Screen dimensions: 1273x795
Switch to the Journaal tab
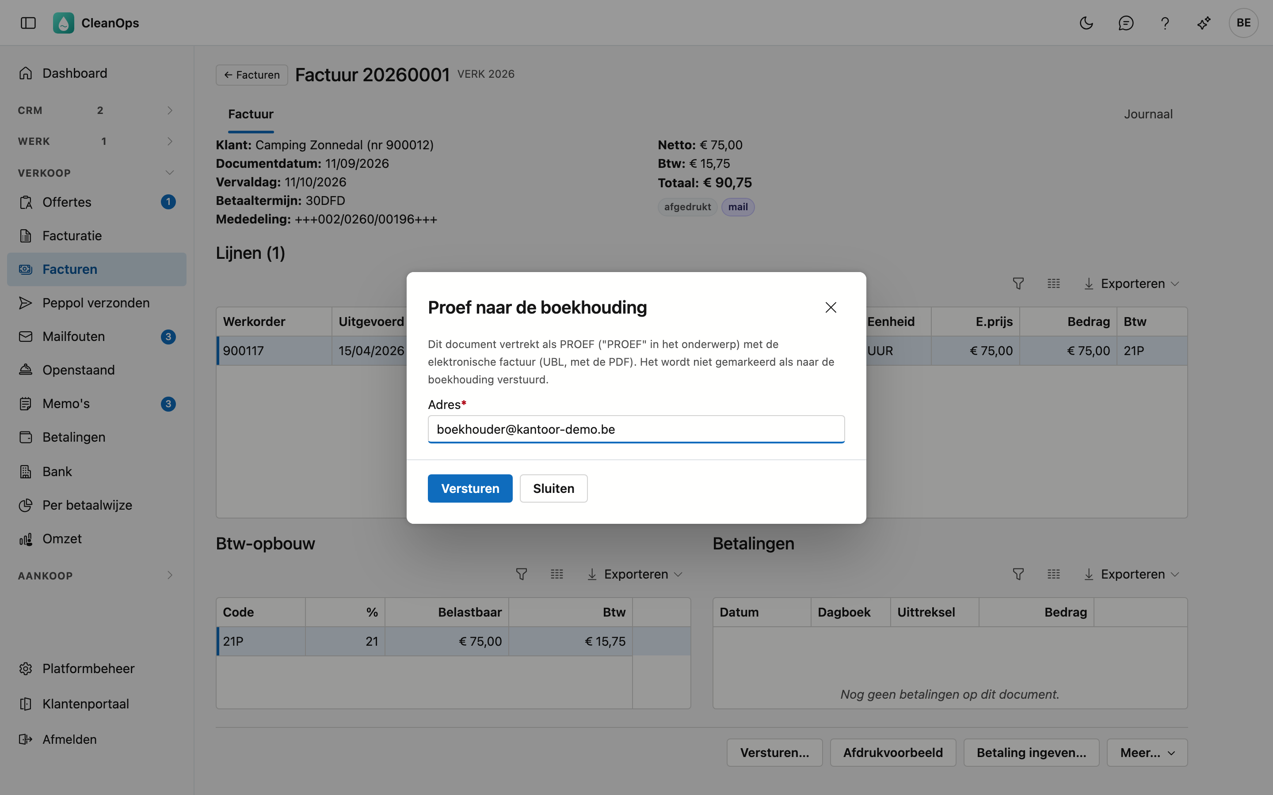[x=1148, y=114]
